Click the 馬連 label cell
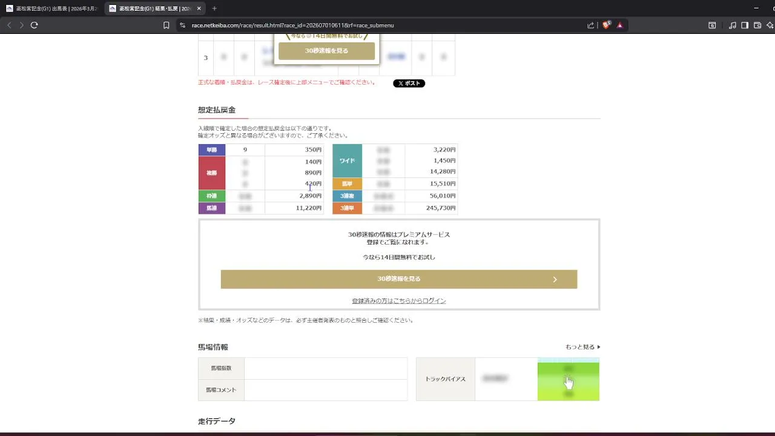The height and width of the screenshot is (436, 775). click(x=212, y=208)
